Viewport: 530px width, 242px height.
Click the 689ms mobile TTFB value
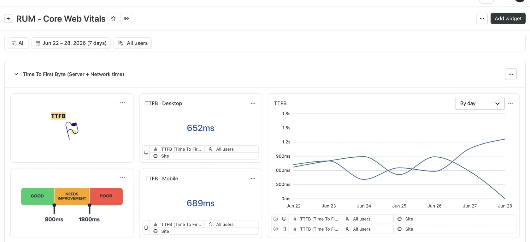(201, 203)
